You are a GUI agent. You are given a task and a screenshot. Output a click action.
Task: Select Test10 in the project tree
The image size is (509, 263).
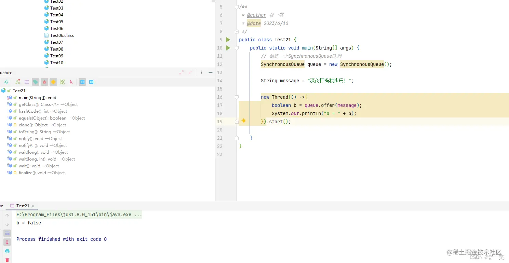56,63
